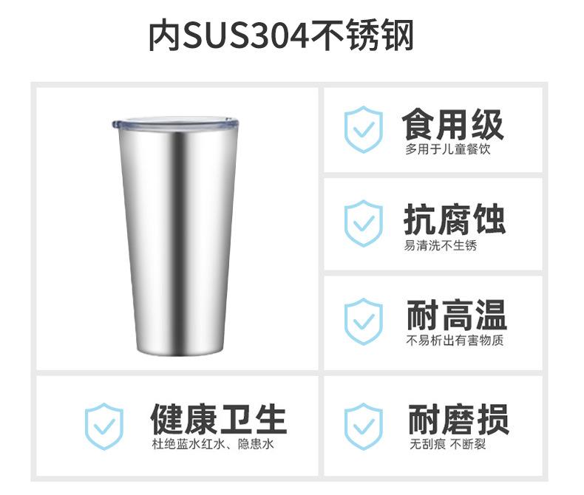
Task: Click the shield icon beside 健康卫生
Action: 104,426
